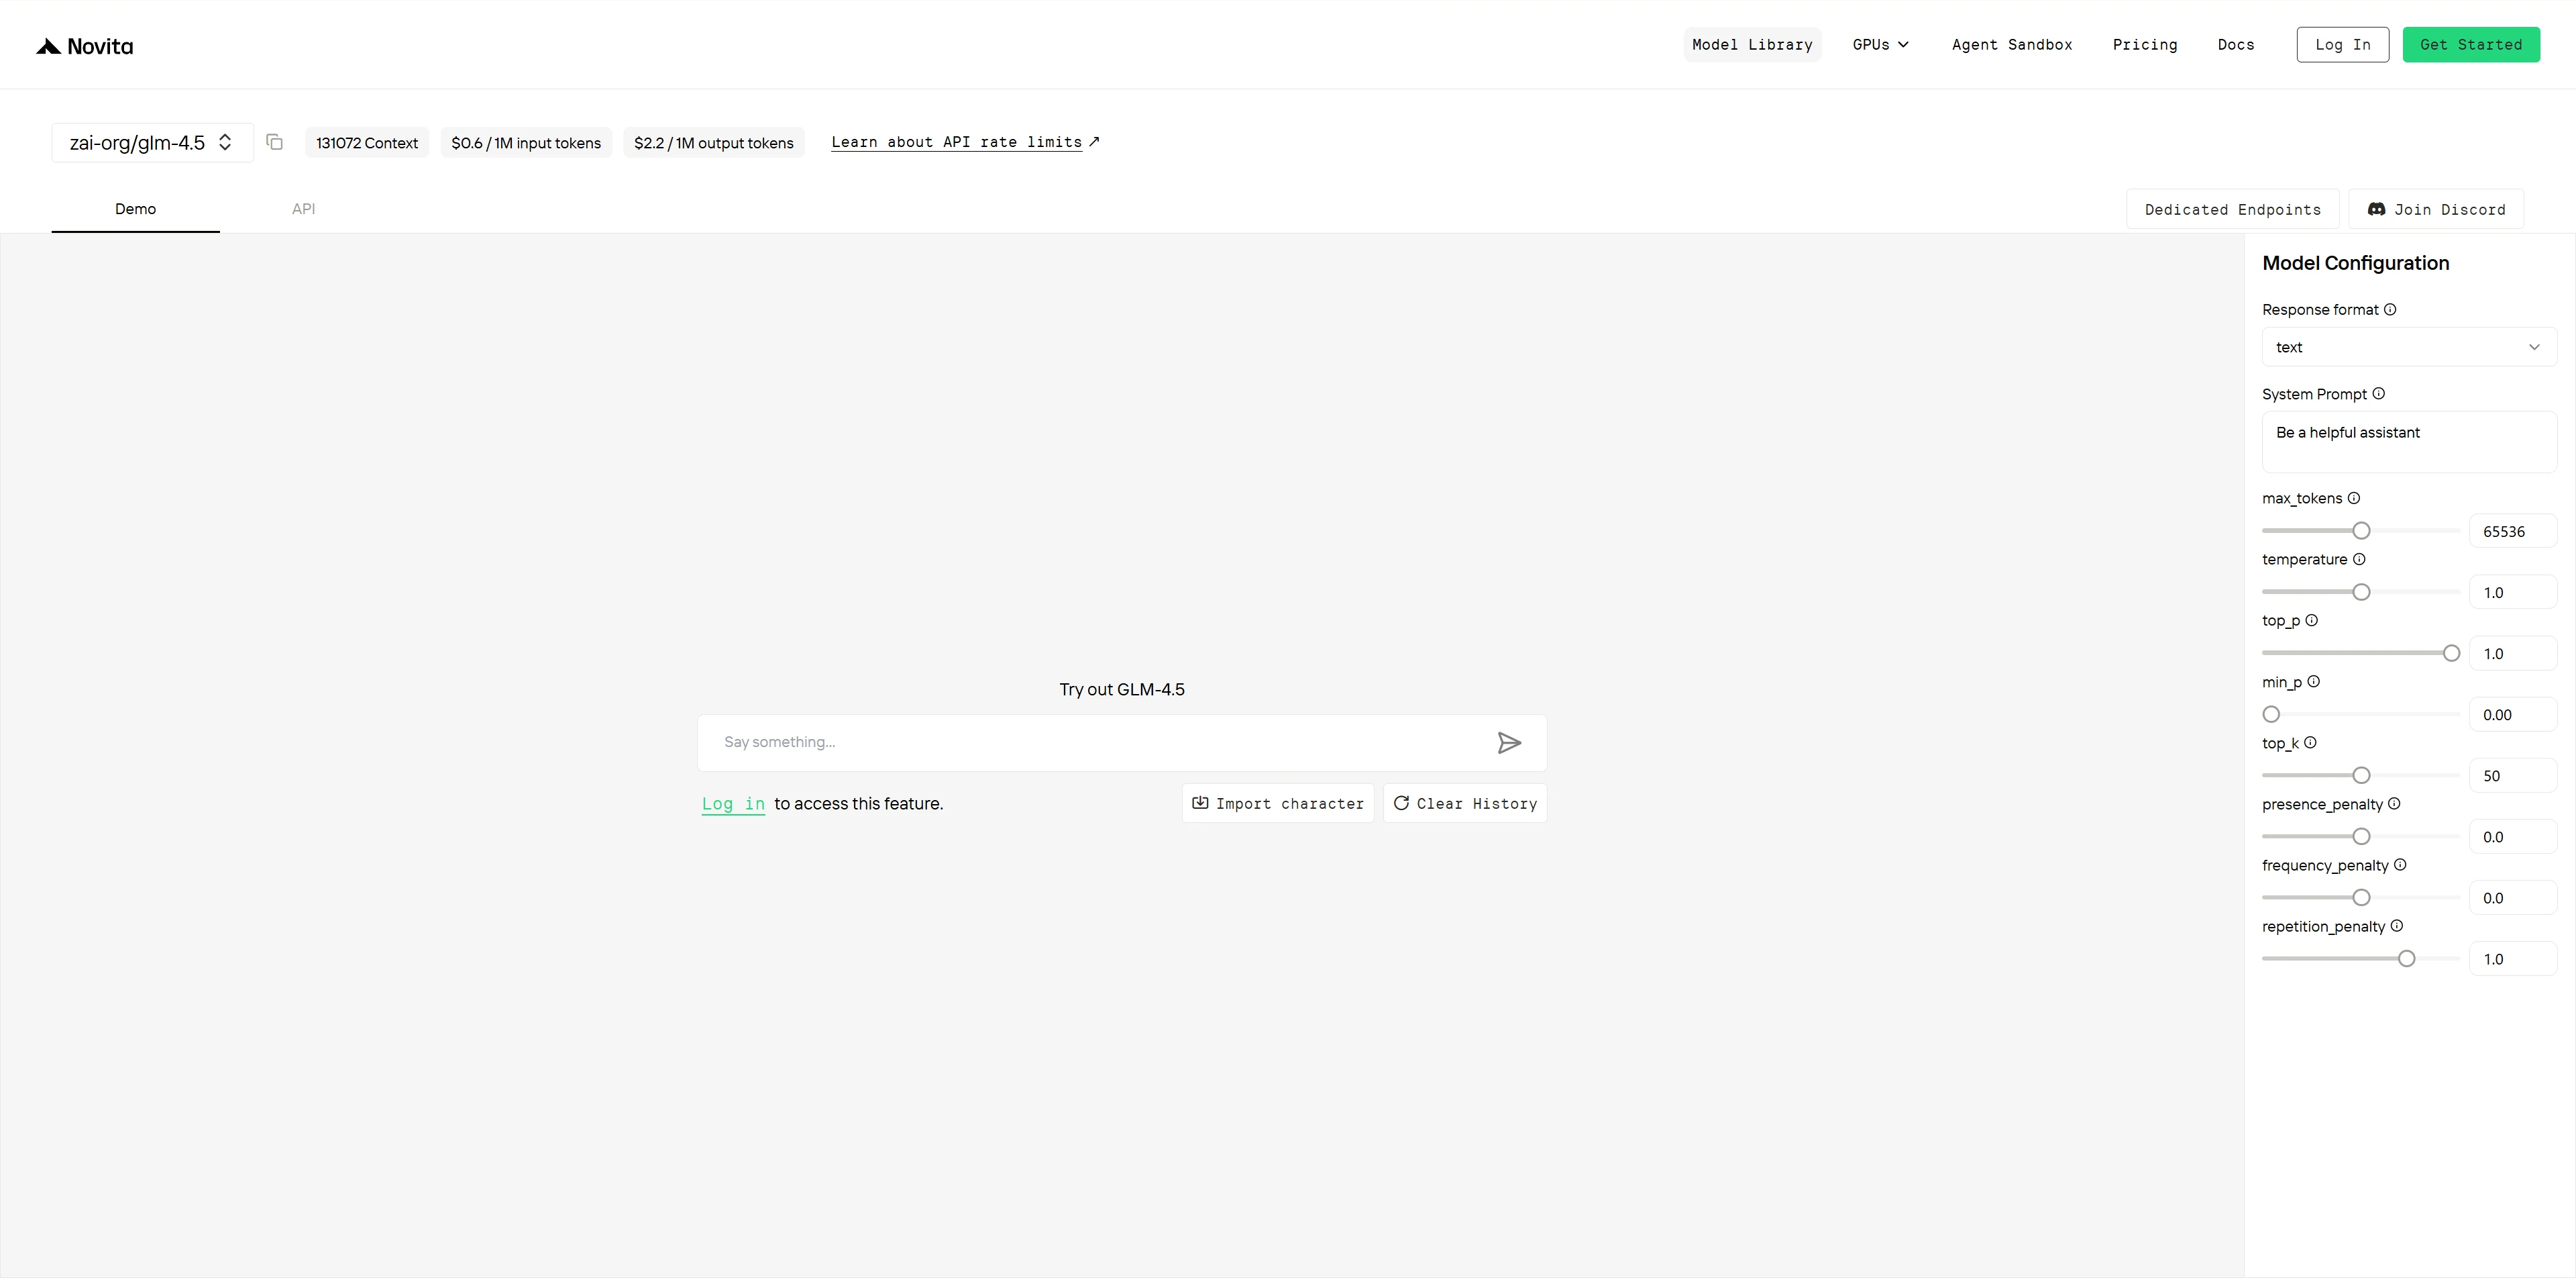Screen dimensions: 2576x1280
Task: Click the top_p value field
Action: (x=2512, y=654)
